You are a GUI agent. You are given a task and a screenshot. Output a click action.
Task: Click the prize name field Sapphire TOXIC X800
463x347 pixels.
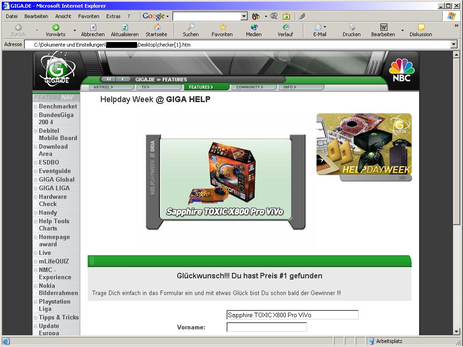tap(293, 315)
